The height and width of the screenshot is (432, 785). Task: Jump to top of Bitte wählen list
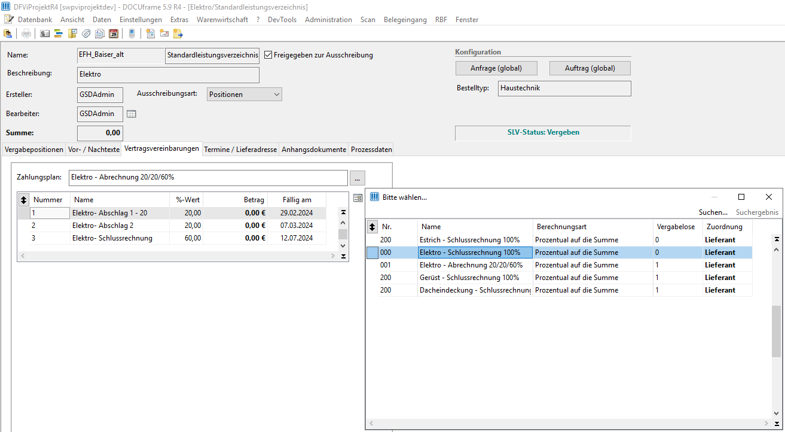point(776,239)
